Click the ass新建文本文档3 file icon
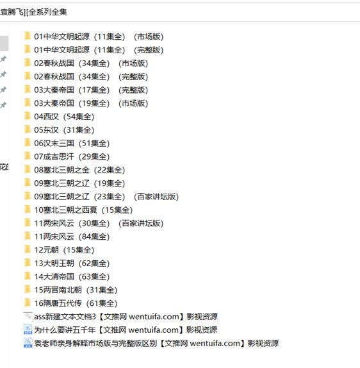The height and width of the screenshot is (368, 360). pos(28,316)
